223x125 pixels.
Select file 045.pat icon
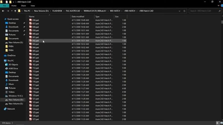tap(30, 51)
